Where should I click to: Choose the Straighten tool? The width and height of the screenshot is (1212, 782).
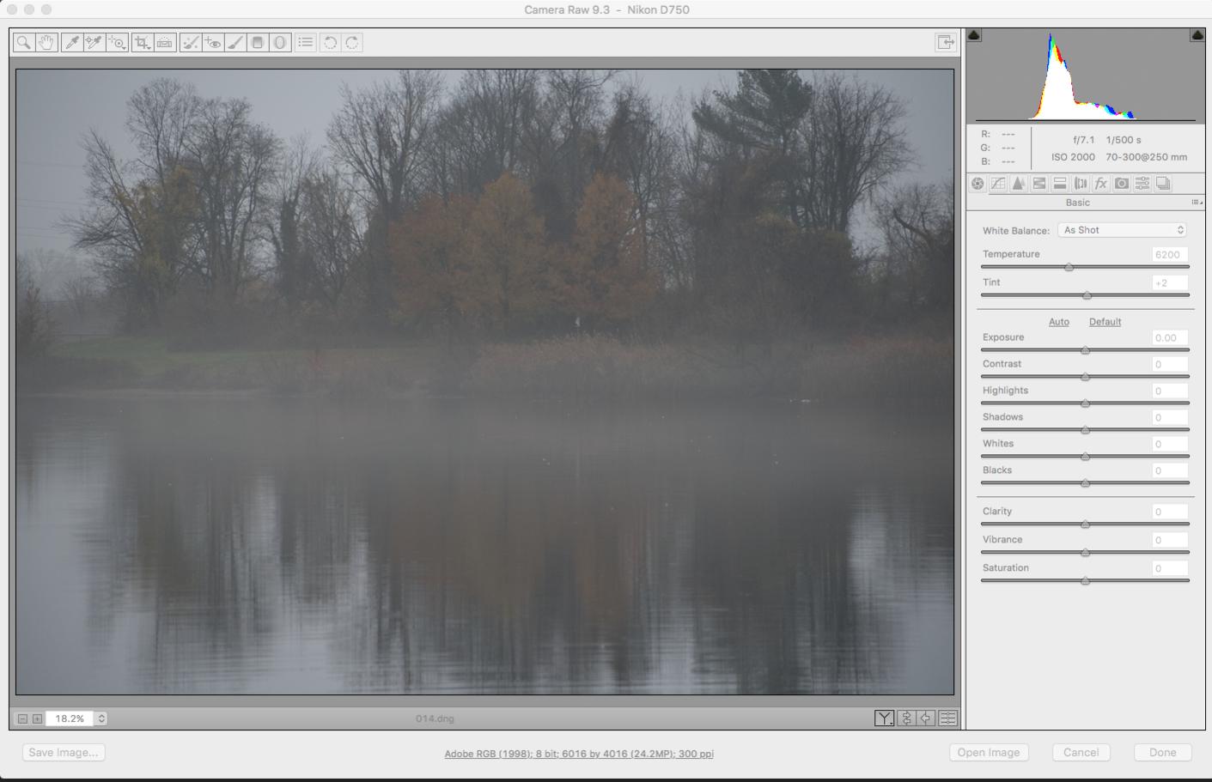tap(165, 42)
